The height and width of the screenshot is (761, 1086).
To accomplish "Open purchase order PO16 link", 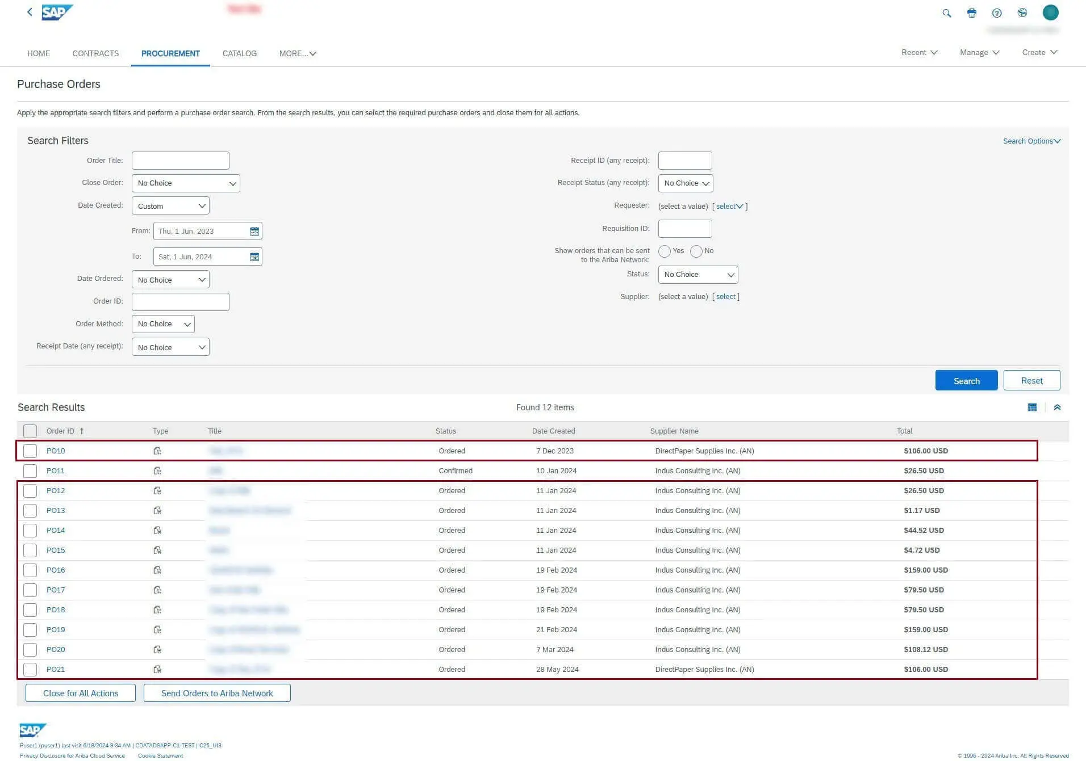I will pyautogui.click(x=56, y=570).
